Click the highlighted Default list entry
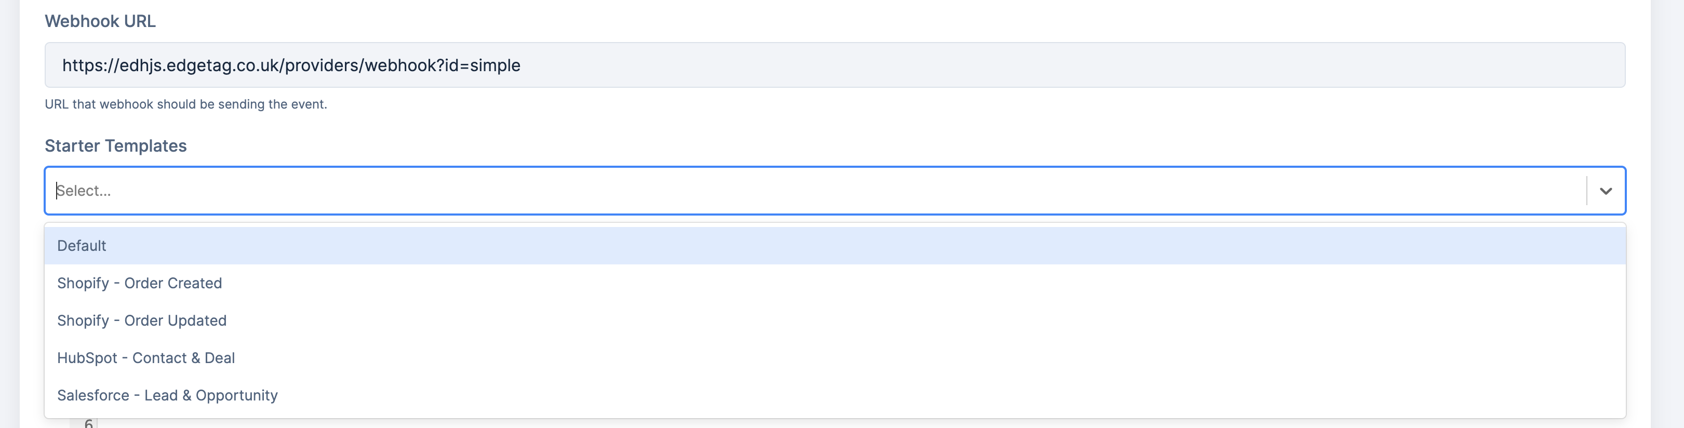1684x428 pixels. click(82, 246)
